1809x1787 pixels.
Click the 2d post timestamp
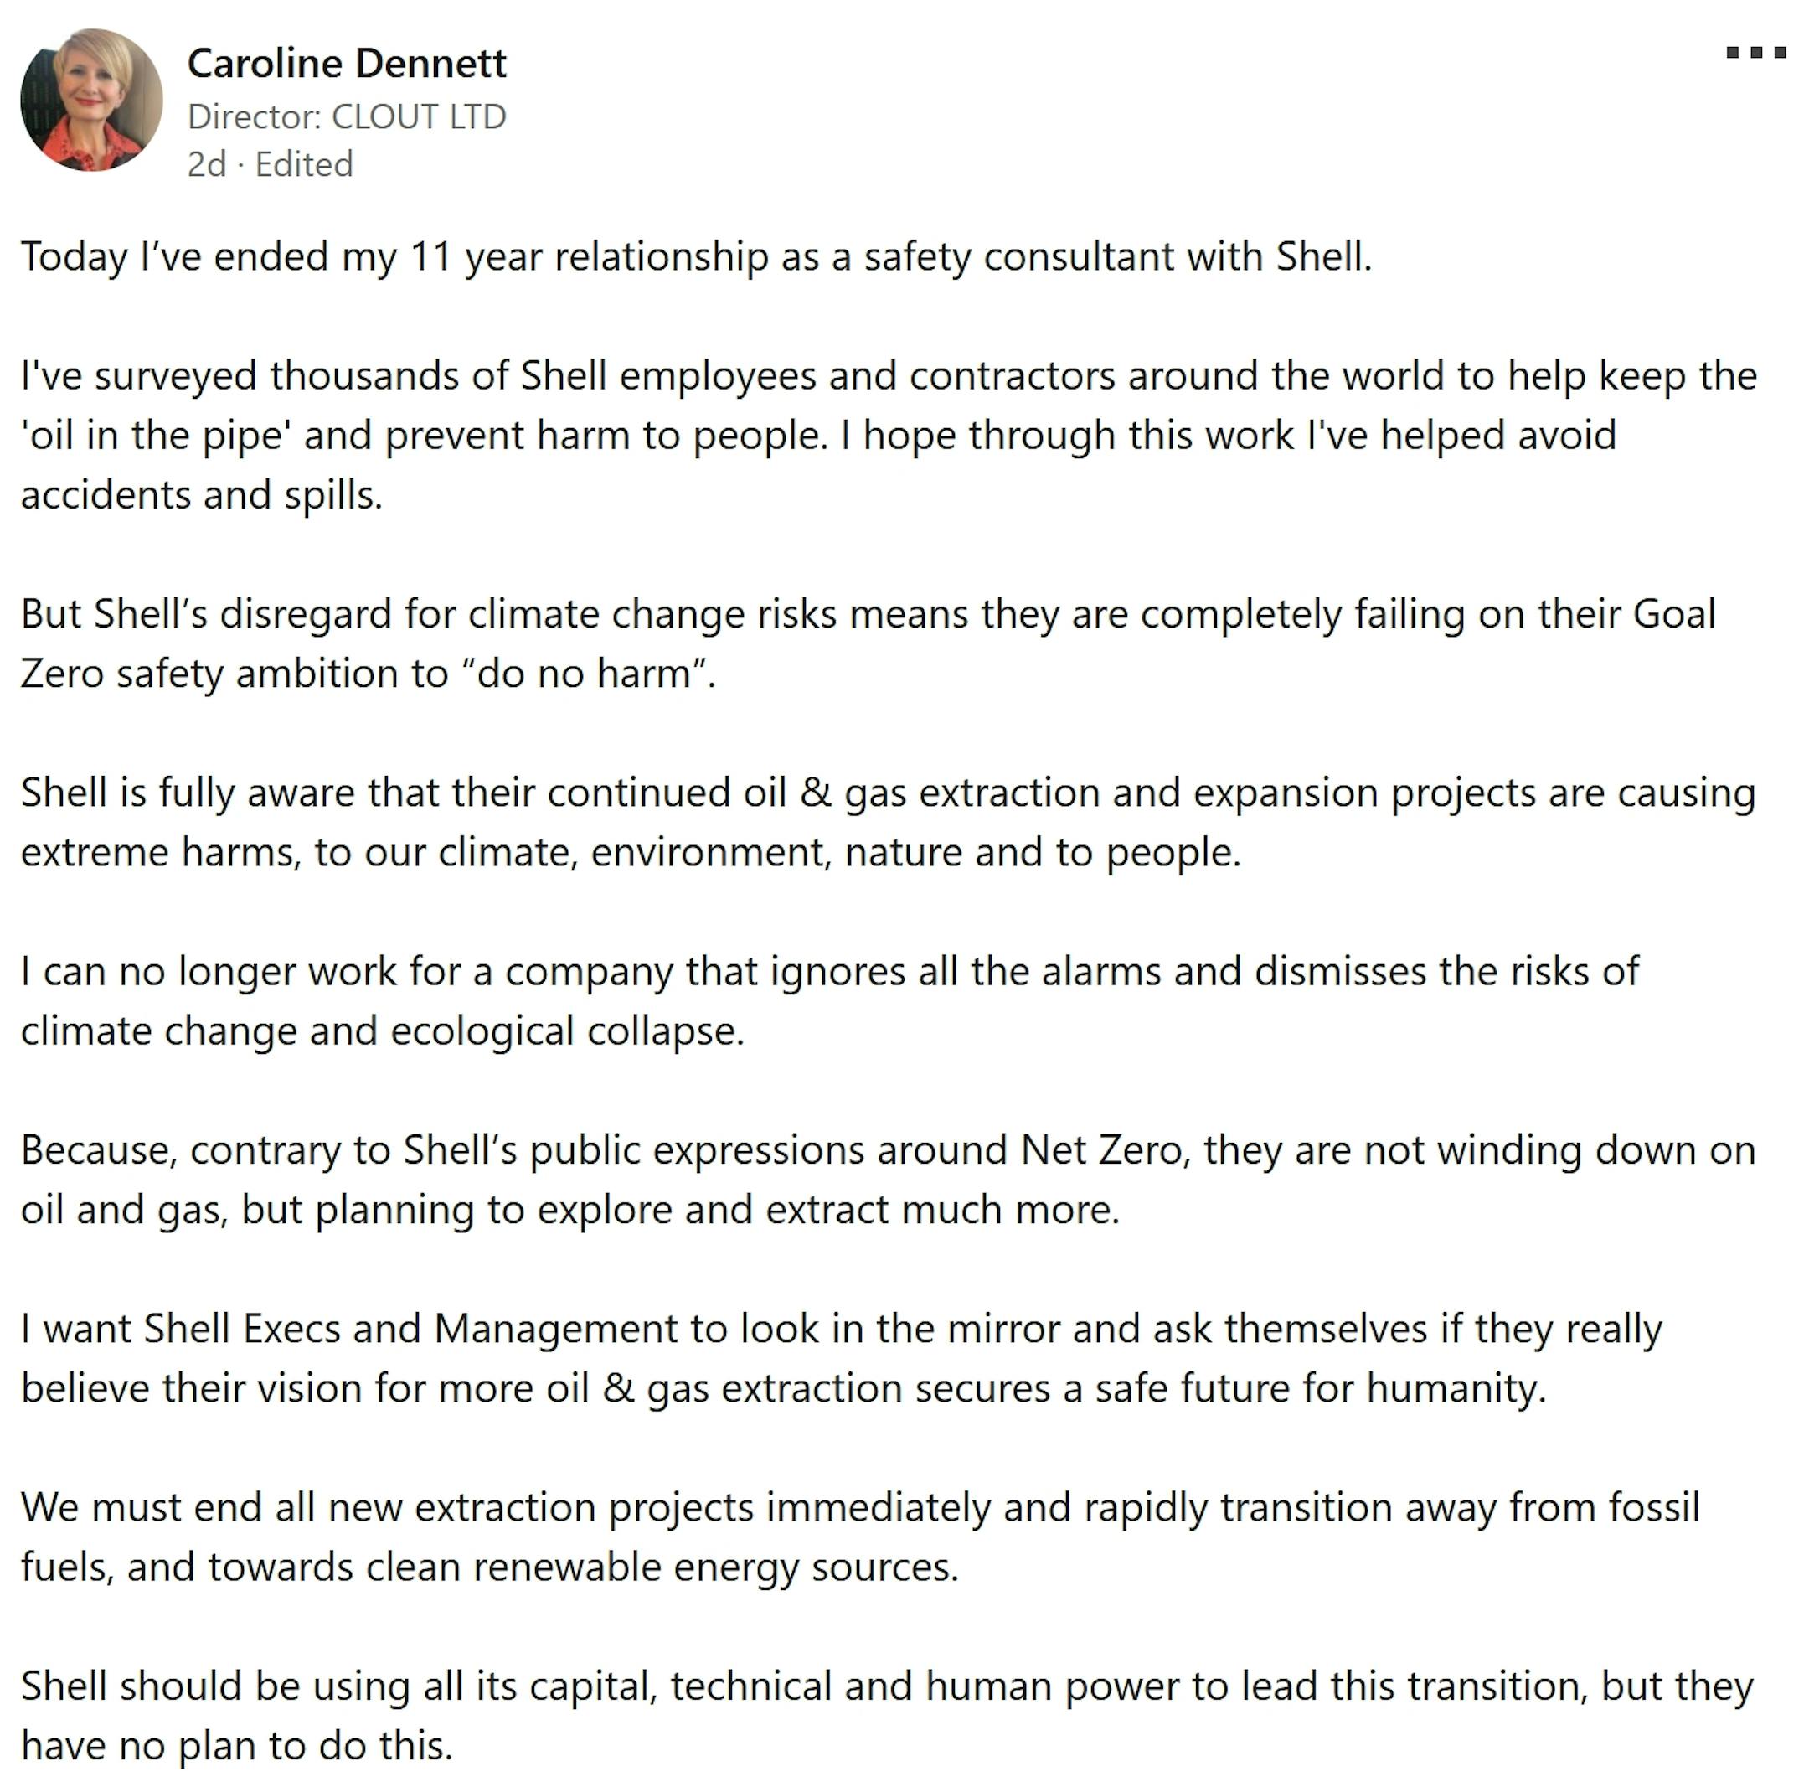click(x=206, y=165)
